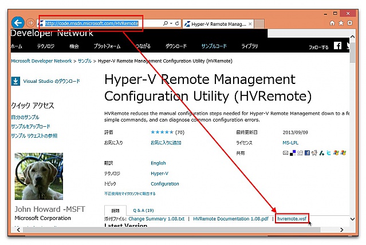Click the John Howard -MSFT author name
366x245 pixels.
tap(50, 209)
